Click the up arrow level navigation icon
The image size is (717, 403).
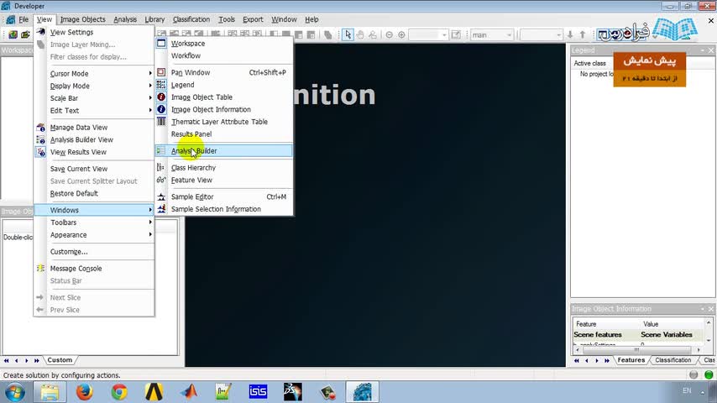(583, 34)
